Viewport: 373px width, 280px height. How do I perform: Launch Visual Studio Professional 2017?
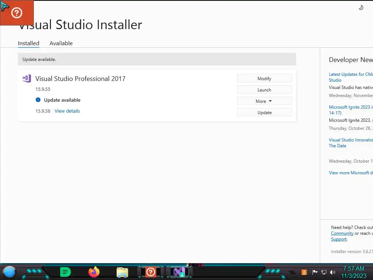pos(264,90)
